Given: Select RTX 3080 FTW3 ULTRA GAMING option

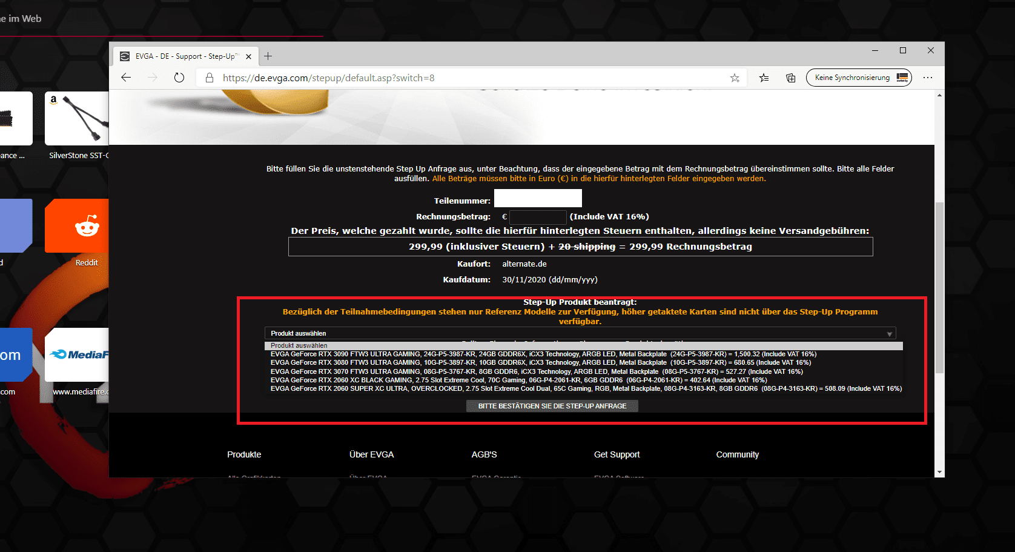Looking at the screenshot, I should [x=584, y=362].
